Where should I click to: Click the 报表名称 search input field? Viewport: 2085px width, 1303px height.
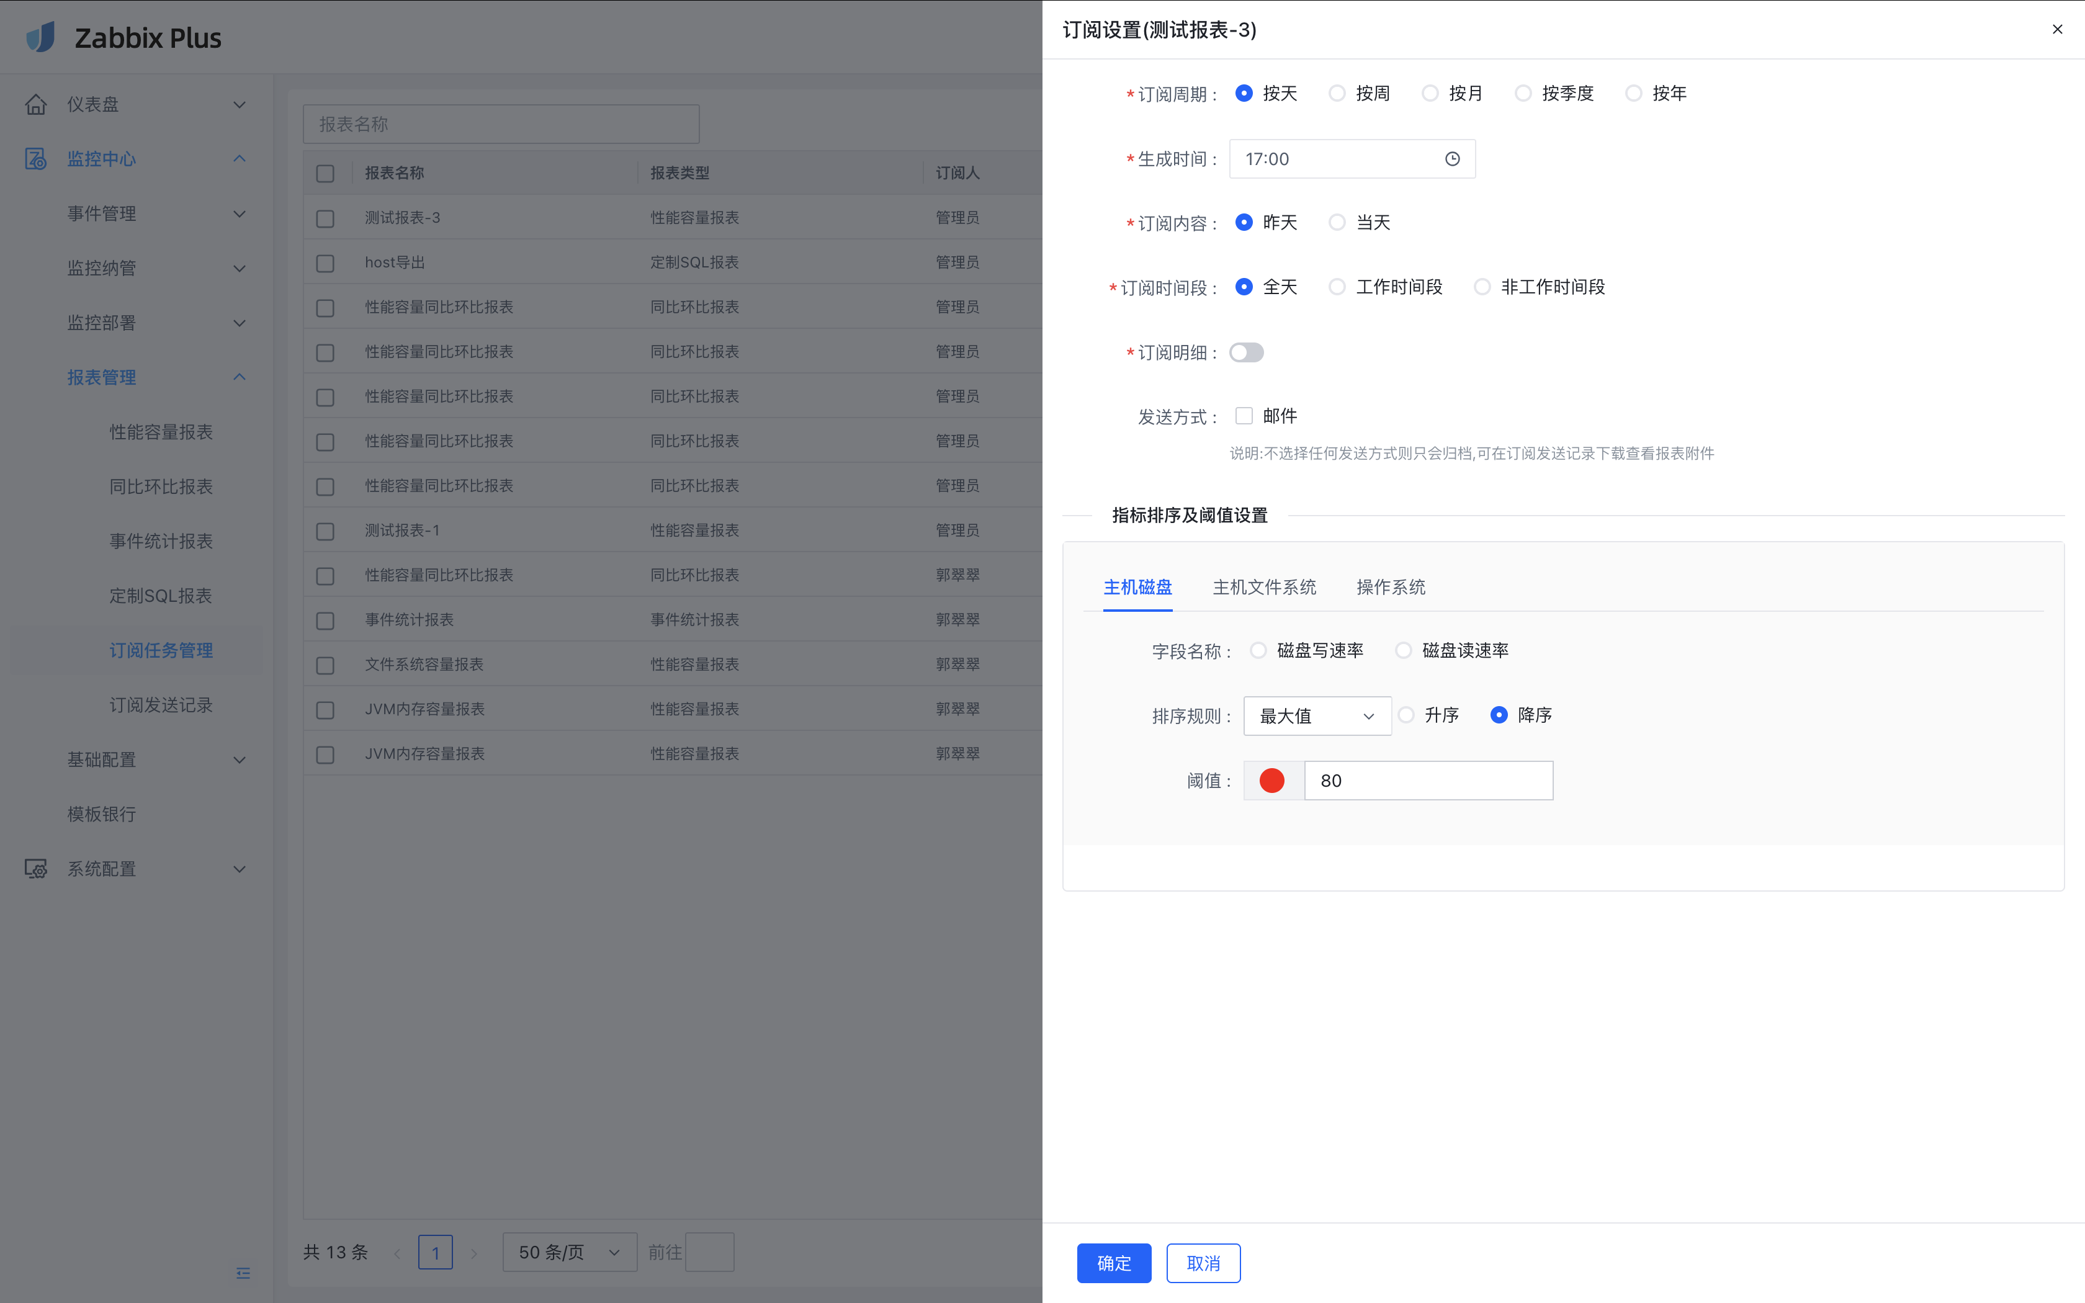501,123
